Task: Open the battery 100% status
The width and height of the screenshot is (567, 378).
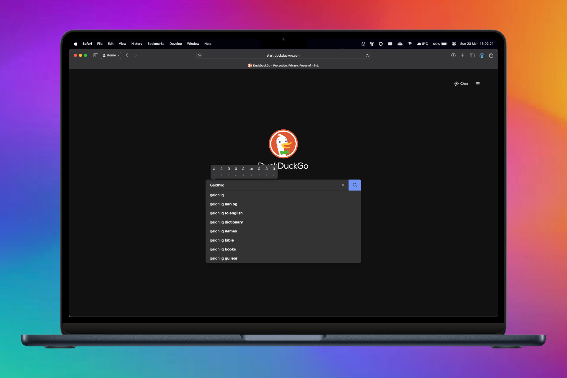Action: pyautogui.click(x=440, y=44)
